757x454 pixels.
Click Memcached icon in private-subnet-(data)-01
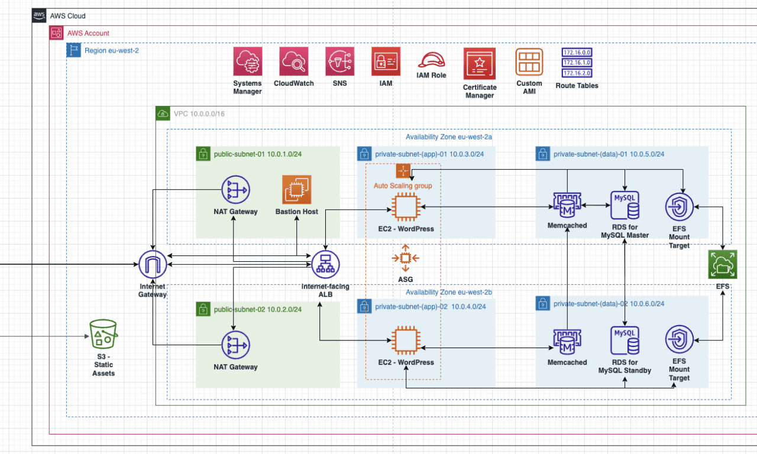coord(567,206)
